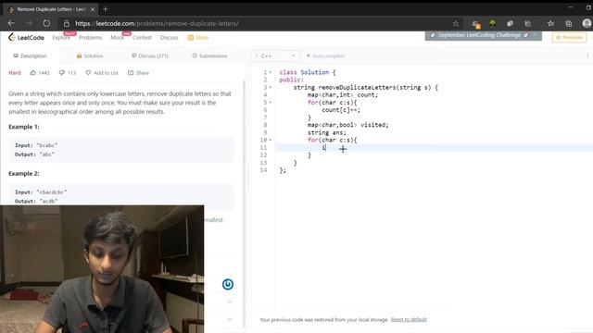This screenshot has height=333, width=593.
Task: Open Problems in the top navigation
Action: pyautogui.click(x=90, y=37)
